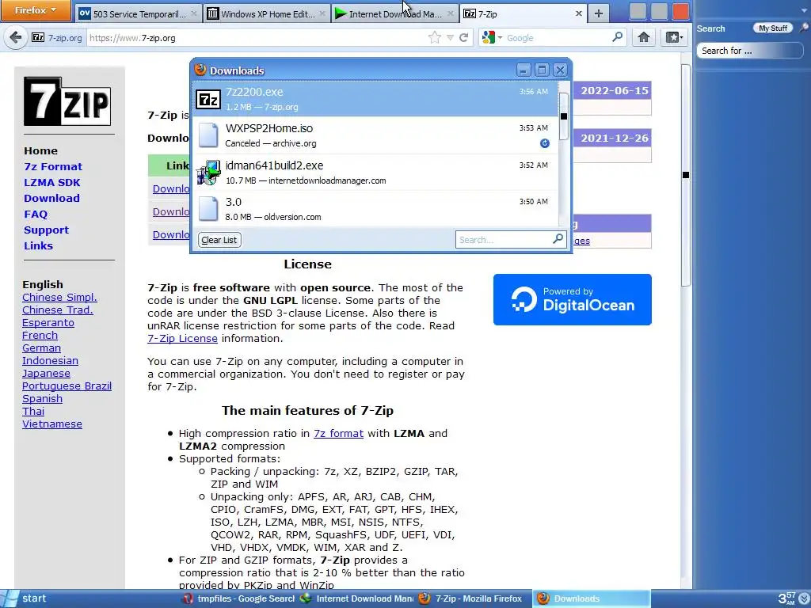Open the 7-Zip License link
Image resolution: width=811 pixels, height=608 pixels.
point(183,339)
